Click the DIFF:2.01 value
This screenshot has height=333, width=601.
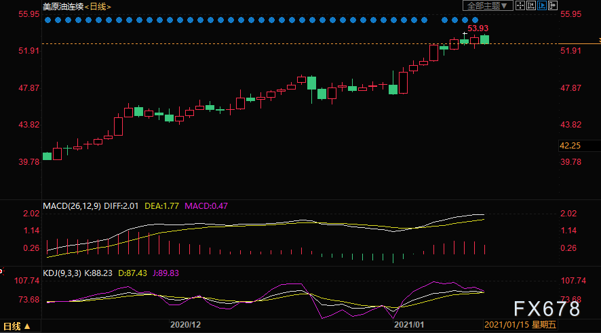121,206
